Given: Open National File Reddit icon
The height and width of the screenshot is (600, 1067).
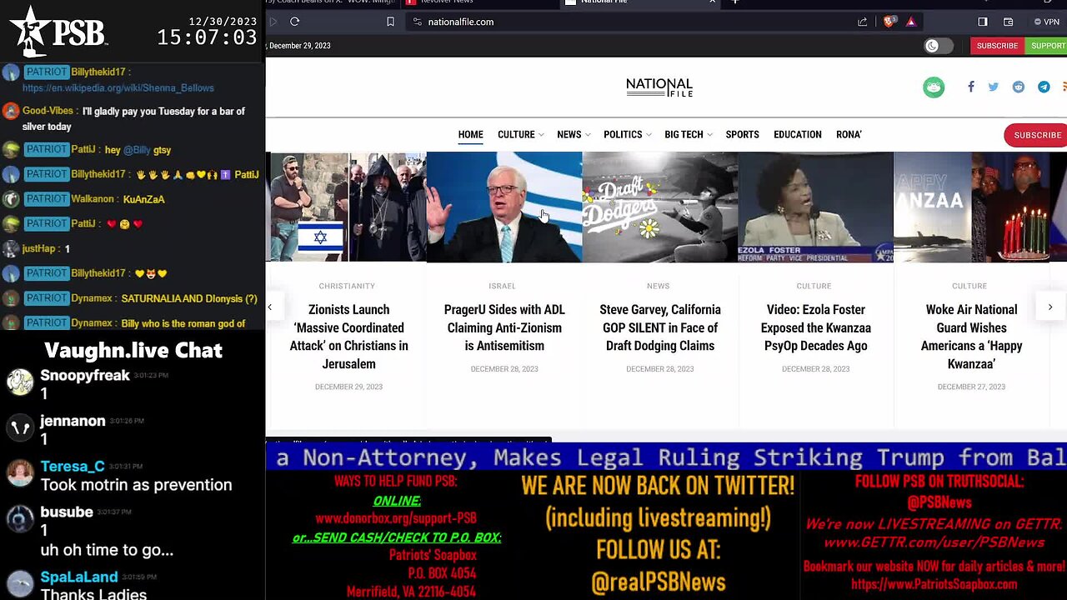Looking at the screenshot, I should tap(1019, 87).
